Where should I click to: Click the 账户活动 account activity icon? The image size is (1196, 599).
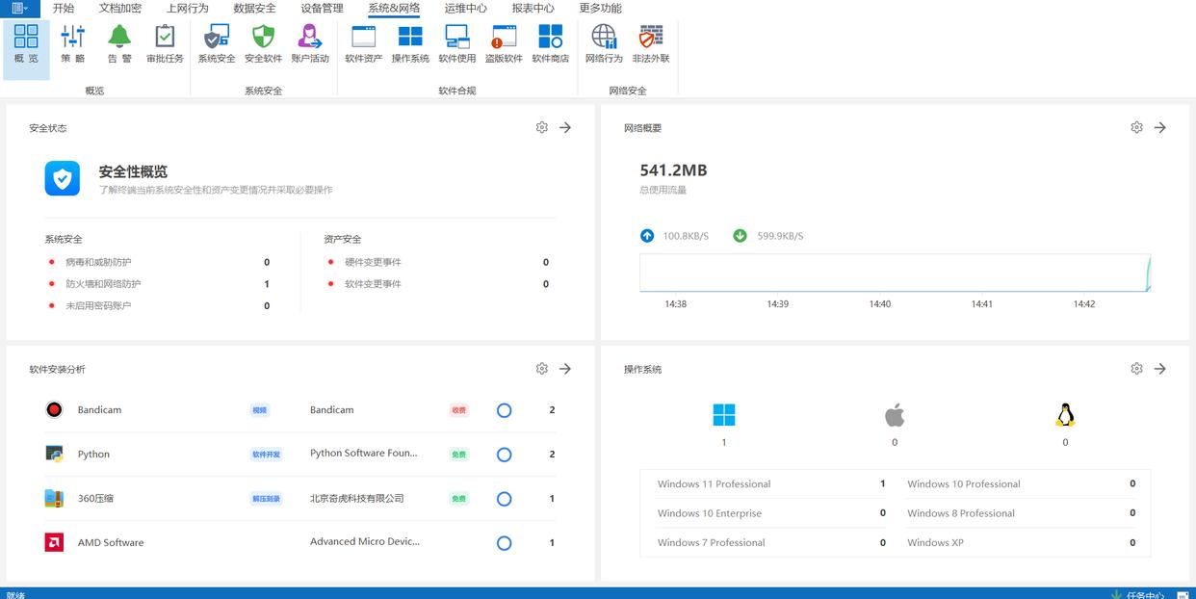310,43
